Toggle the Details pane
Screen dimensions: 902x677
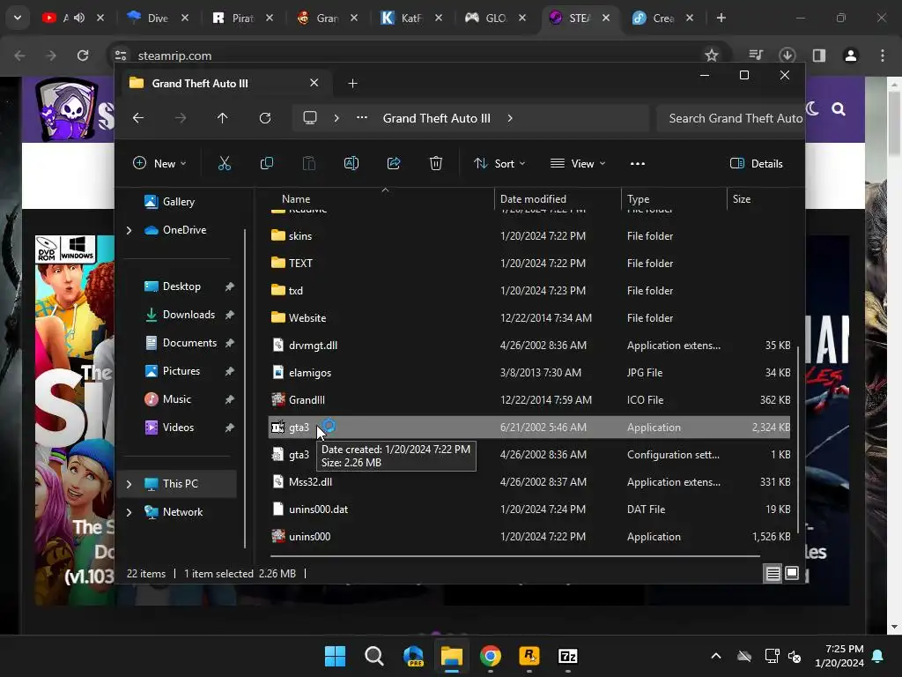756,163
